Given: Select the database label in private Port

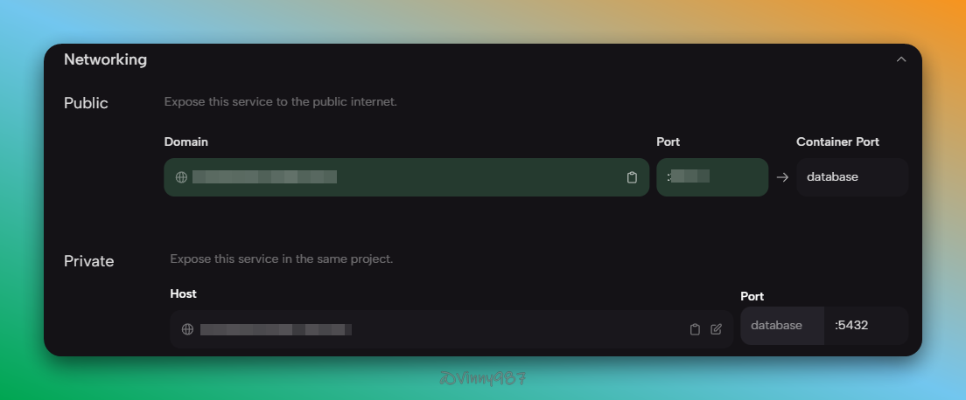Looking at the screenshot, I should pyautogui.click(x=777, y=325).
